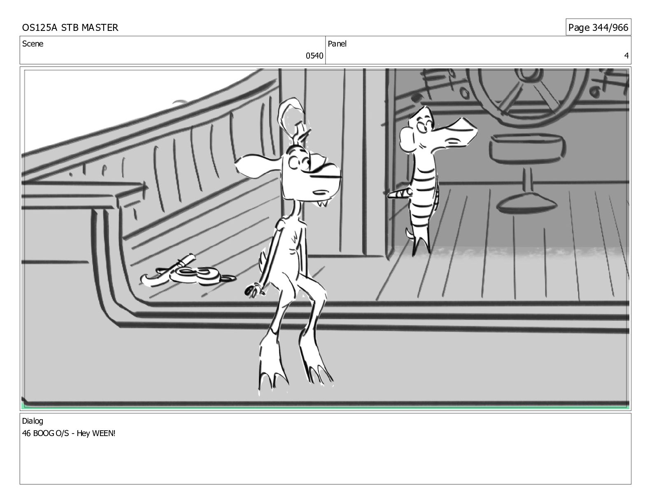Click the panel number '4'

tap(626, 56)
